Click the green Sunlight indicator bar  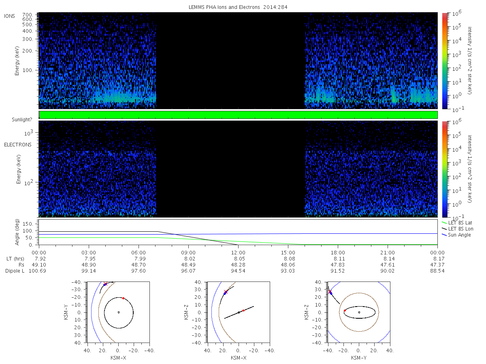click(238, 115)
